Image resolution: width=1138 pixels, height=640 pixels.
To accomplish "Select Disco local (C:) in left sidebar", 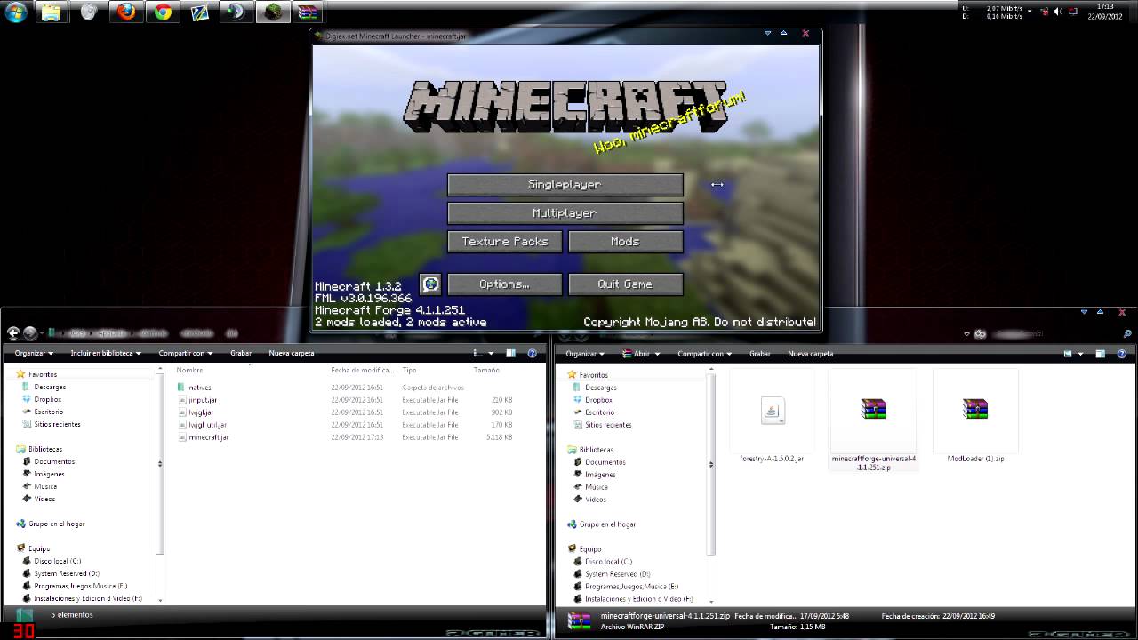I will (x=57, y=561).
